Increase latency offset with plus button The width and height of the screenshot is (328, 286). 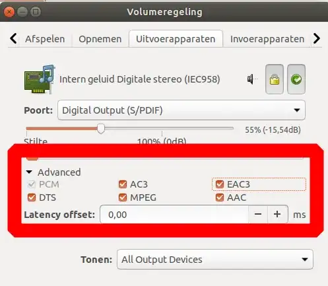277,214
